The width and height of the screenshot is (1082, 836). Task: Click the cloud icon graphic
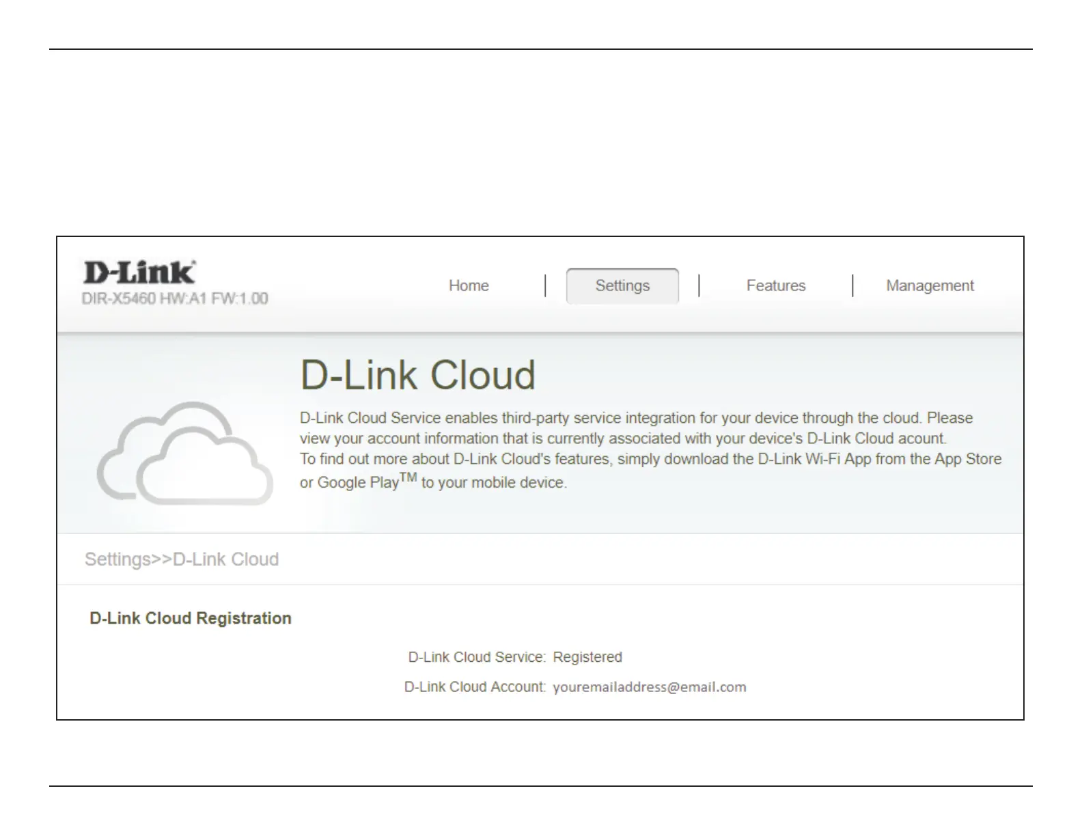tap(185, 453)
